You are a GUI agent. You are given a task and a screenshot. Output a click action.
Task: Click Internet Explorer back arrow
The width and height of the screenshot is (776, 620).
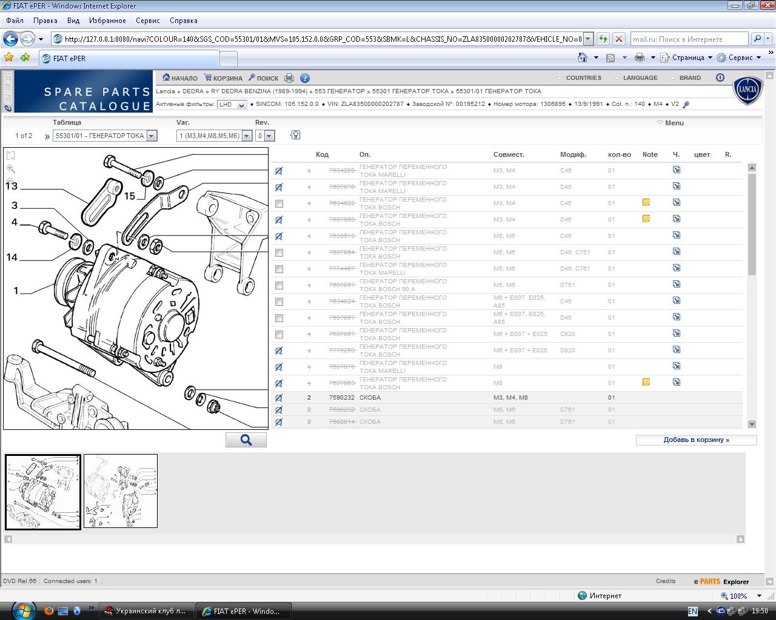[10, 39]
